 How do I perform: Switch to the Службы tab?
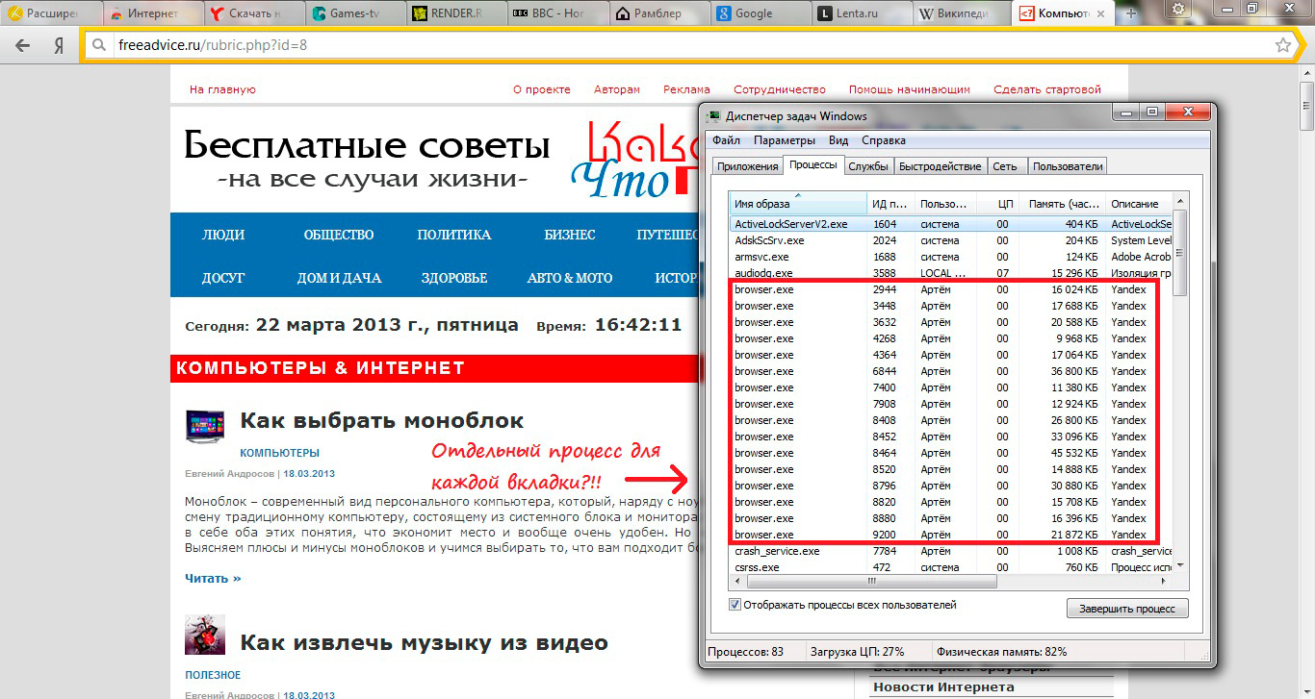tap(867, 166)
